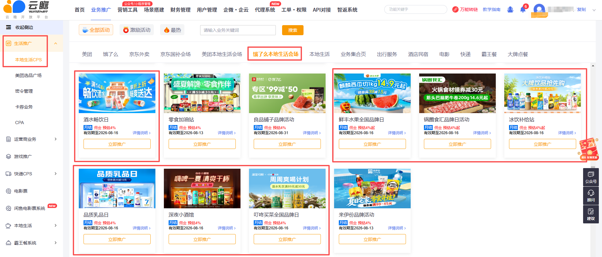Open 游戏推广 in the sidebar
The height and width of the screenshot is (257, 602).
click(x=23, y=156)
